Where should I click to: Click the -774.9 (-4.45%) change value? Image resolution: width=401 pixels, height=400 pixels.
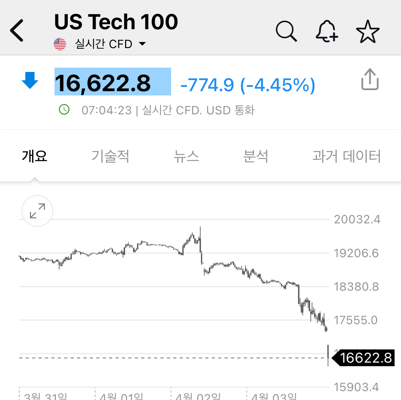pos(248,85)
